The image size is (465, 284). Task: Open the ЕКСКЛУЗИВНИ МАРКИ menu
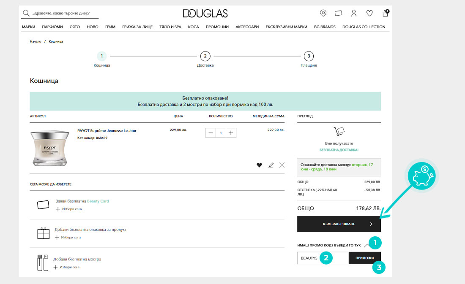pyautogui.click(x=286, y=27)
